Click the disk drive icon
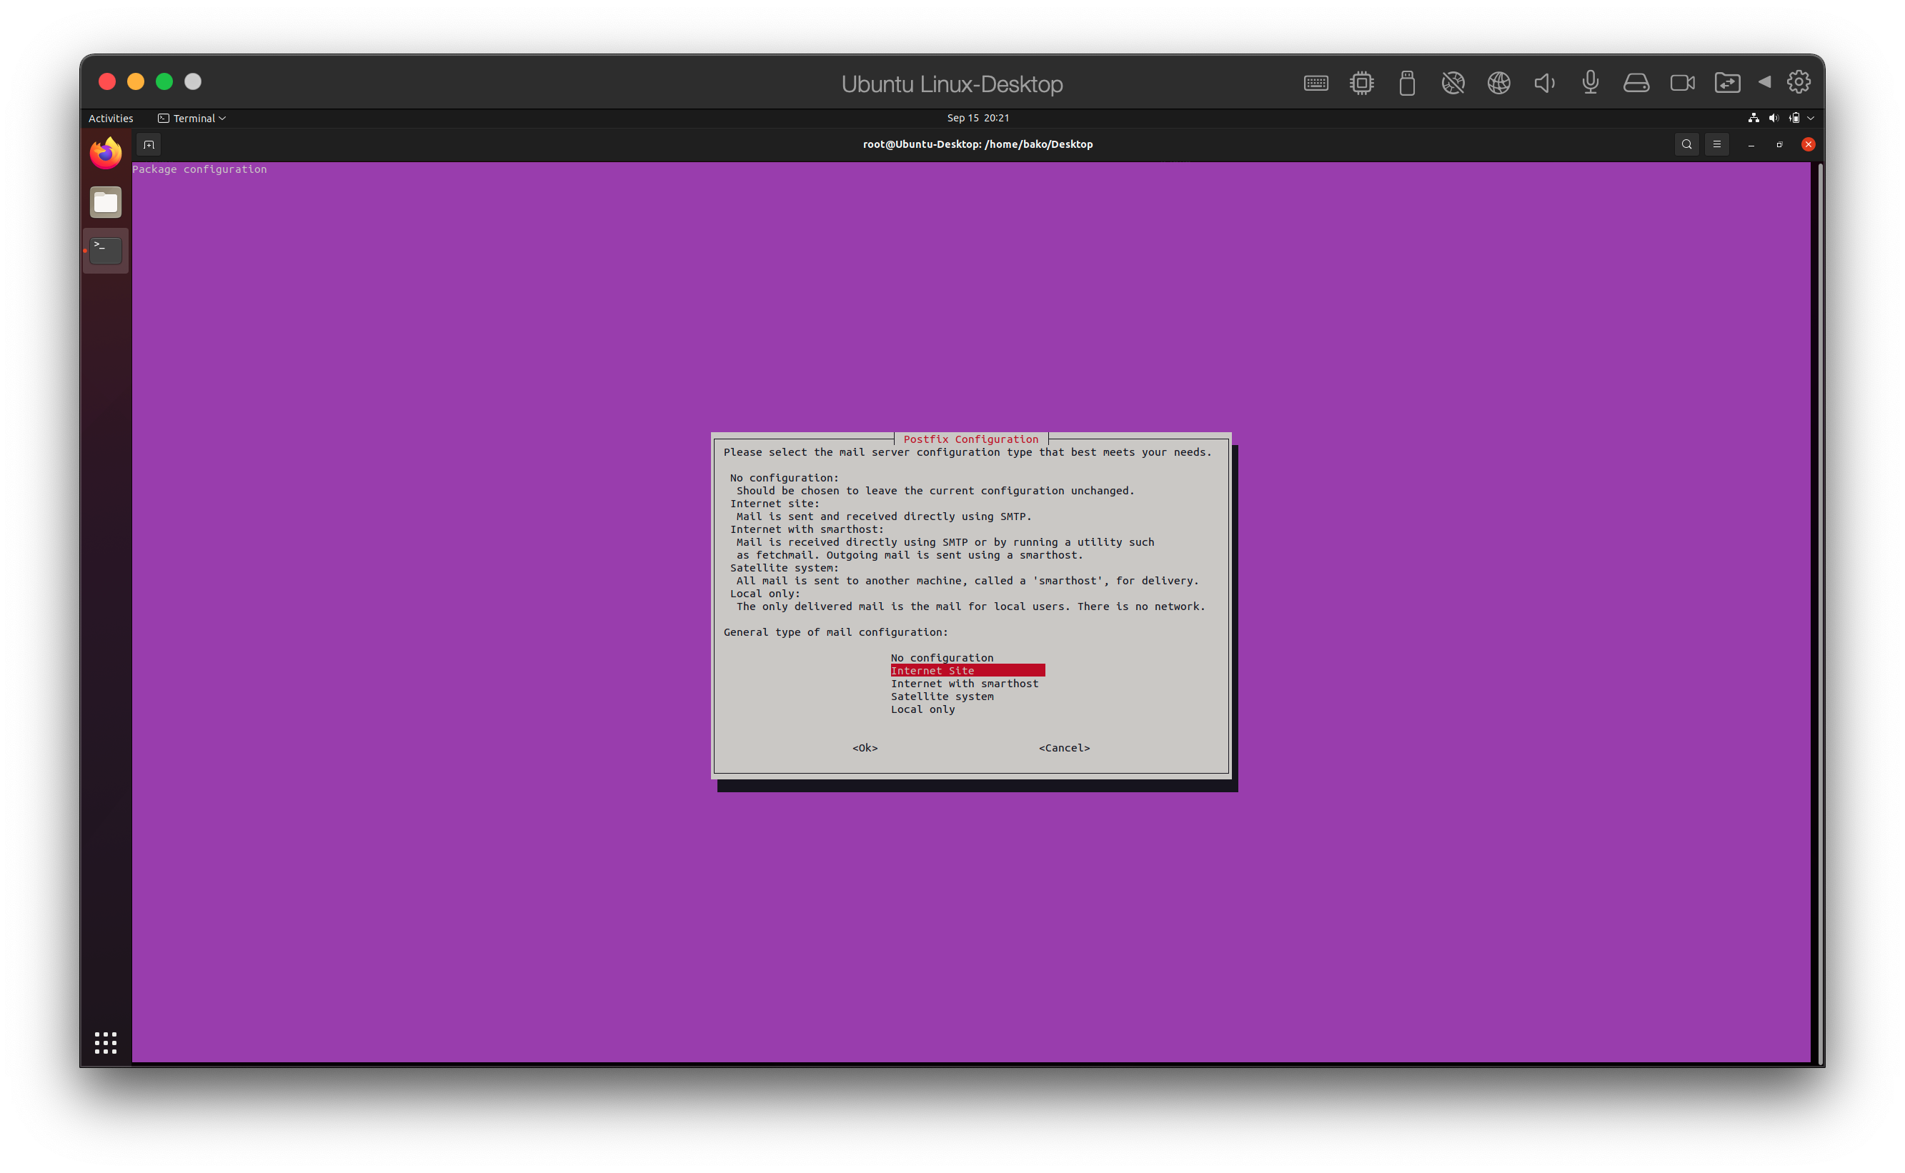 (1636, 83)
